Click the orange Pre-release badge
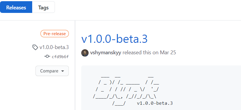The image size is (241, 110). point(55,33)
